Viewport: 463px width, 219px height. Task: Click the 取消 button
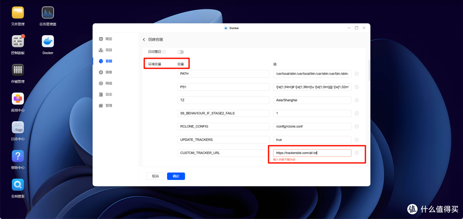(x=155, y=176)
